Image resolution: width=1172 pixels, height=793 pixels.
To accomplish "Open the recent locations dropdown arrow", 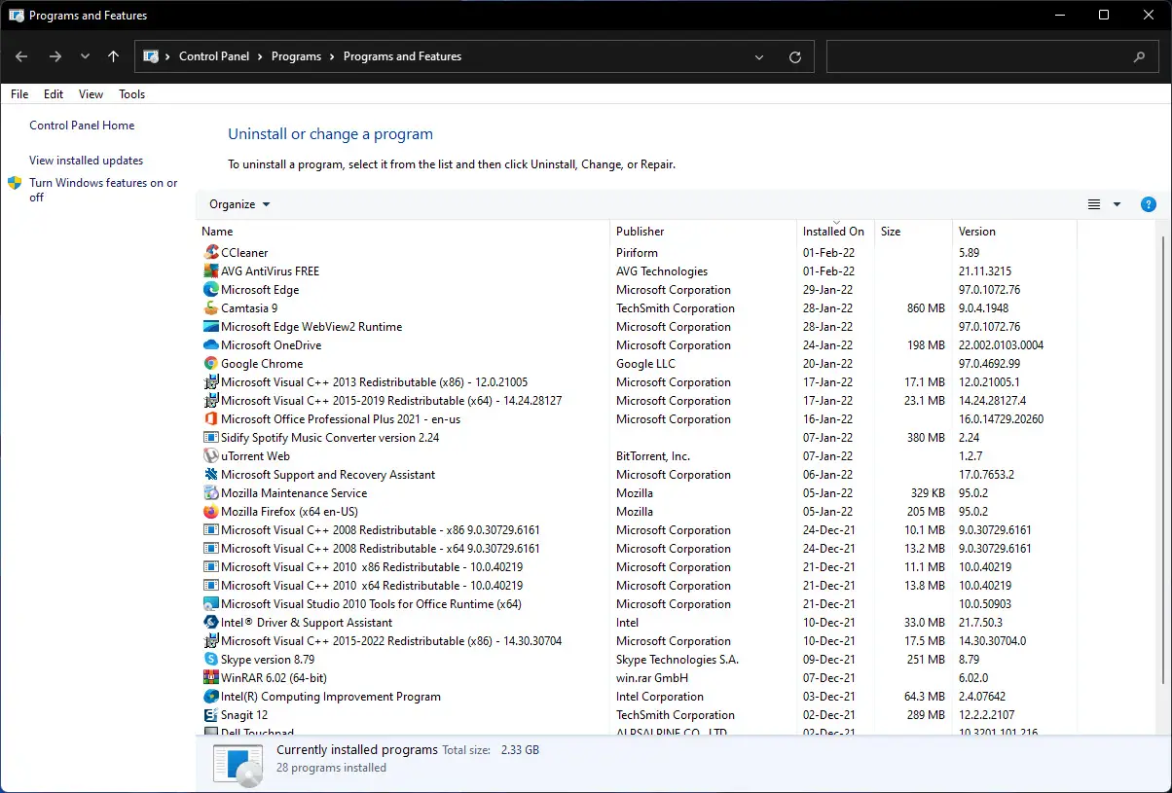I will click(x=85, y=57).
